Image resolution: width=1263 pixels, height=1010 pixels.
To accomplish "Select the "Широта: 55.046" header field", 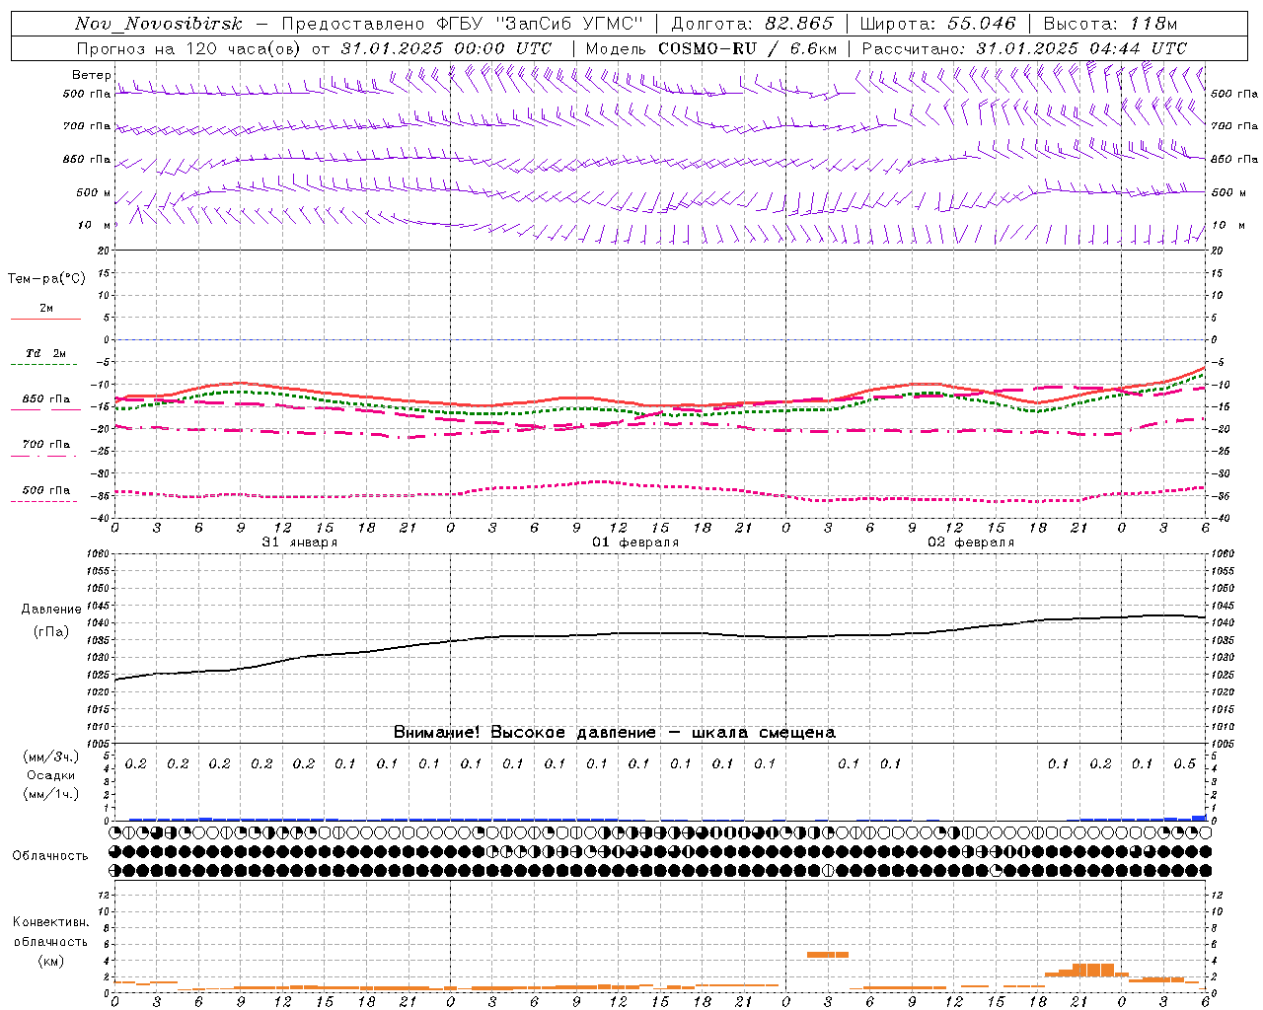I will pos(937,24).
